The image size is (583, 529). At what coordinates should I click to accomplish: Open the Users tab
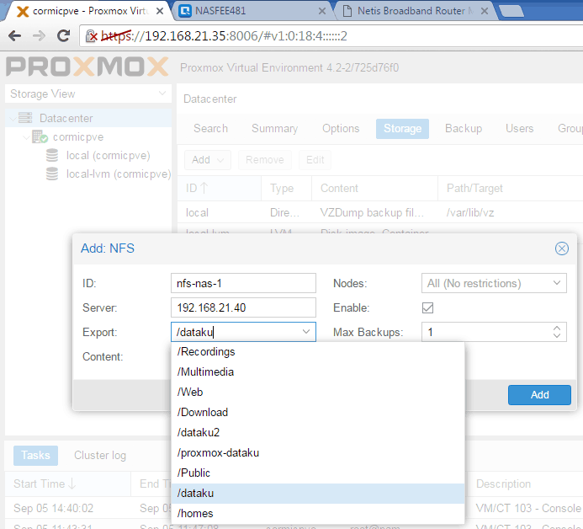point(519,128)
